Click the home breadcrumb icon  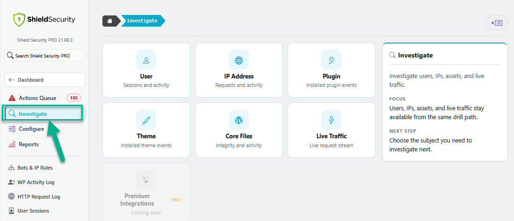(x=110, y=21)
